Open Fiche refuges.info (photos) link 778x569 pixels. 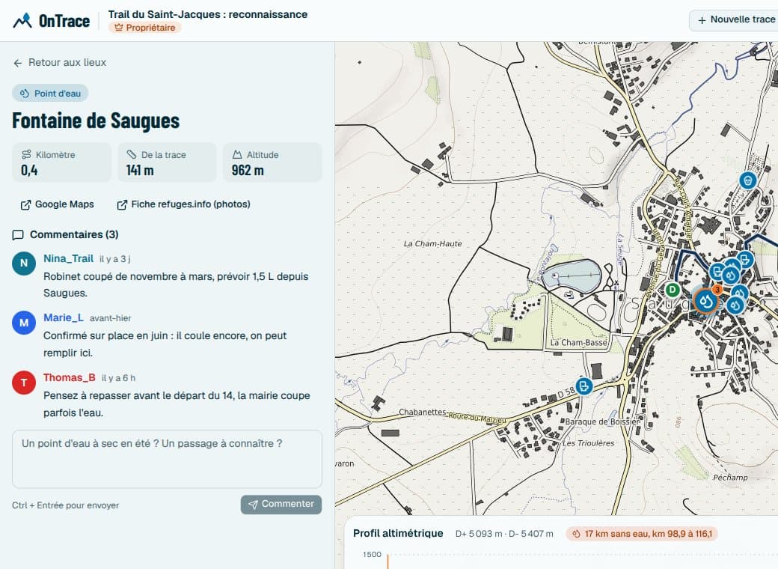[x=183, y=204]
